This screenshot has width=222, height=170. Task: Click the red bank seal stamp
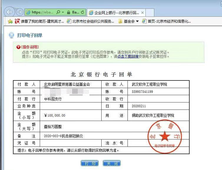pyautogui.click(x=165, y=136)
